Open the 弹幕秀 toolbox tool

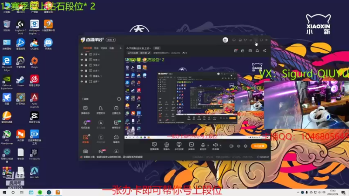116,139
